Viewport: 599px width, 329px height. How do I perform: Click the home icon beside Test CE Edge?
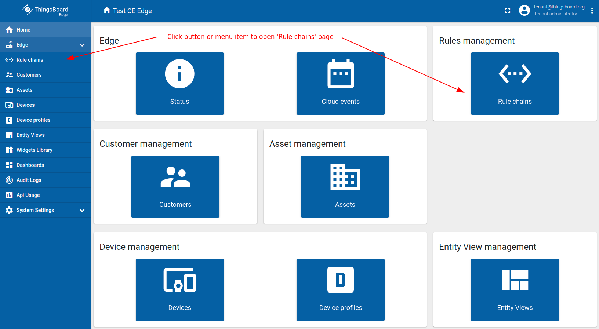[x=107, y=10]
